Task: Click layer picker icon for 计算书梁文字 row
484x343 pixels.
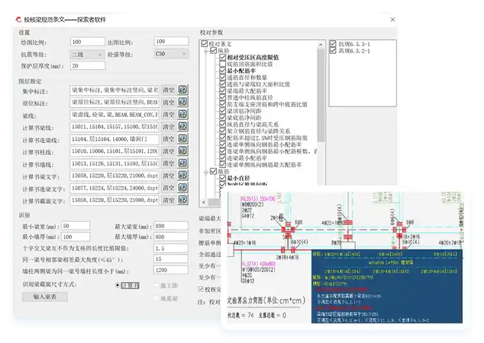Action: click(x=183, y=176)
